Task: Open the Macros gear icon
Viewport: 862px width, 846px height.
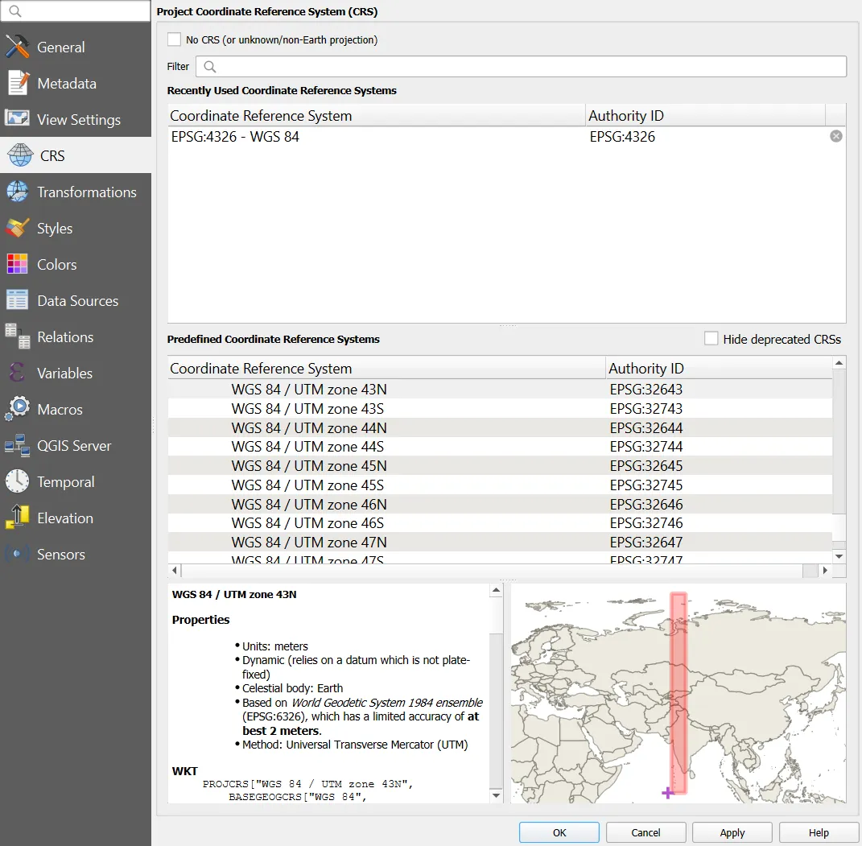Action: click(17, 409)
